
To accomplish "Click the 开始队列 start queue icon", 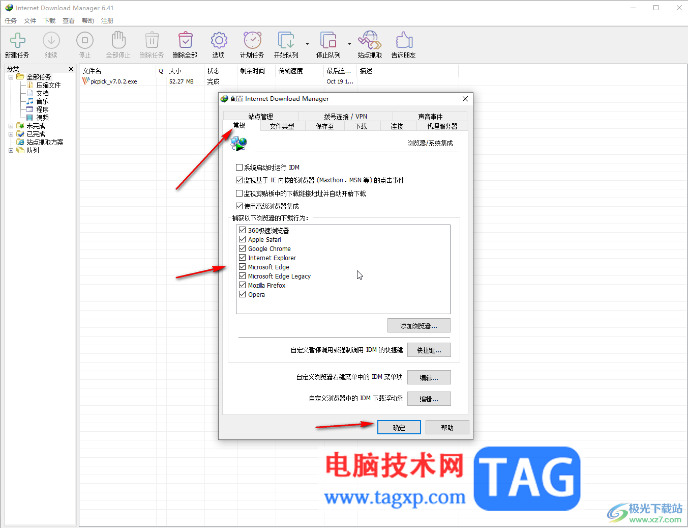I will coord(286,40).
